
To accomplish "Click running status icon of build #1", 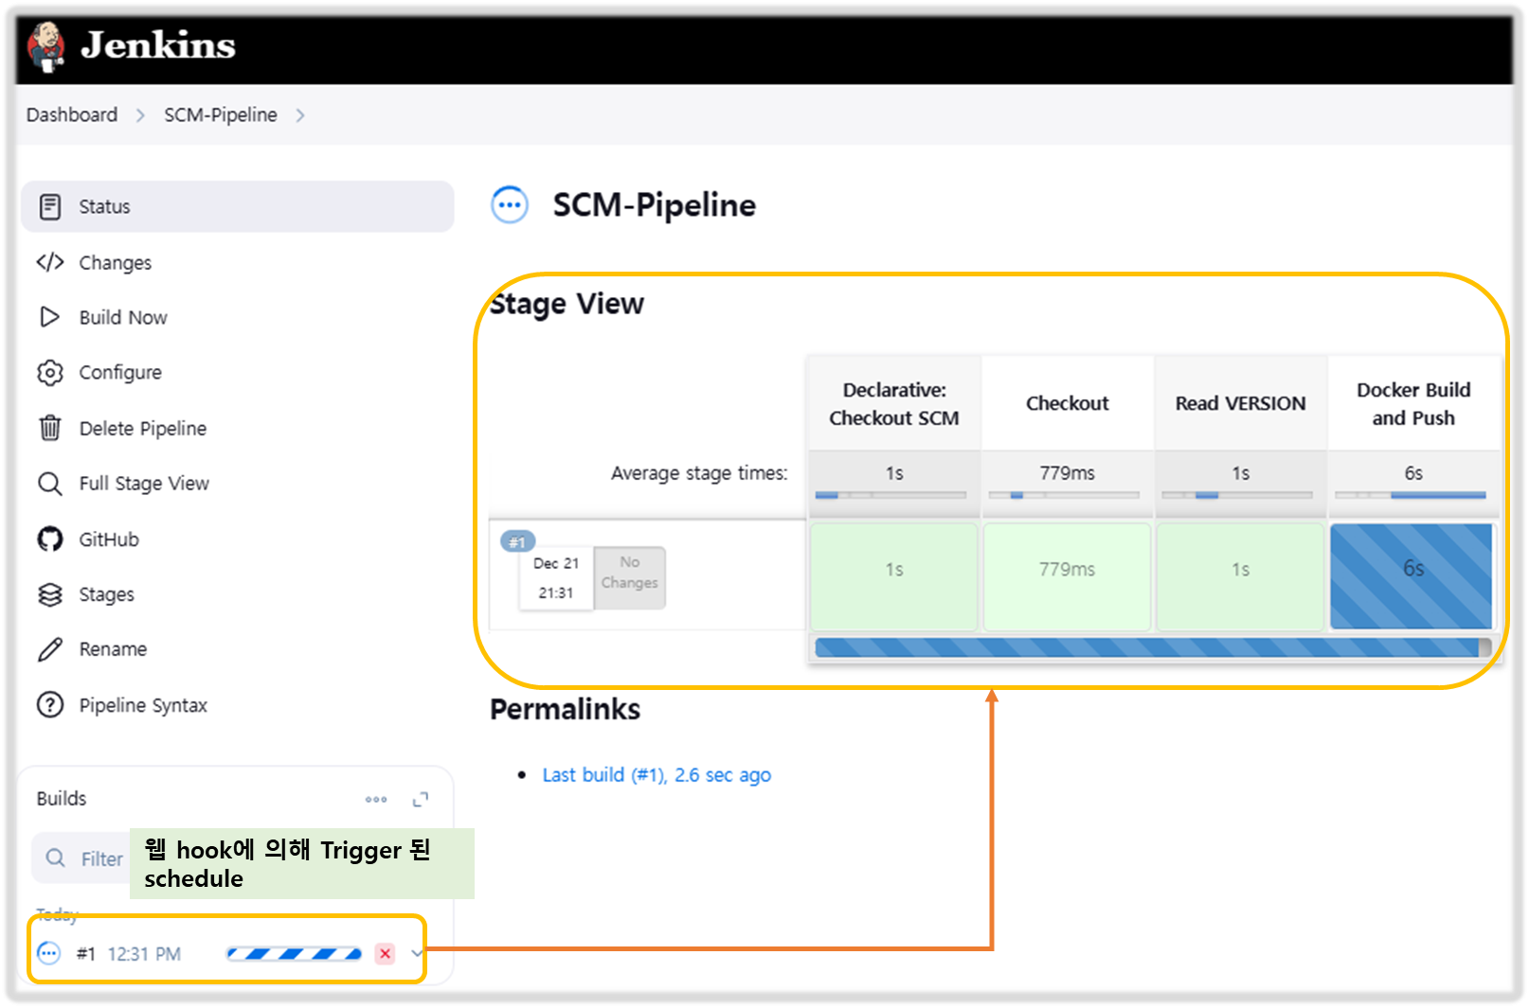I will pos(49,953).
